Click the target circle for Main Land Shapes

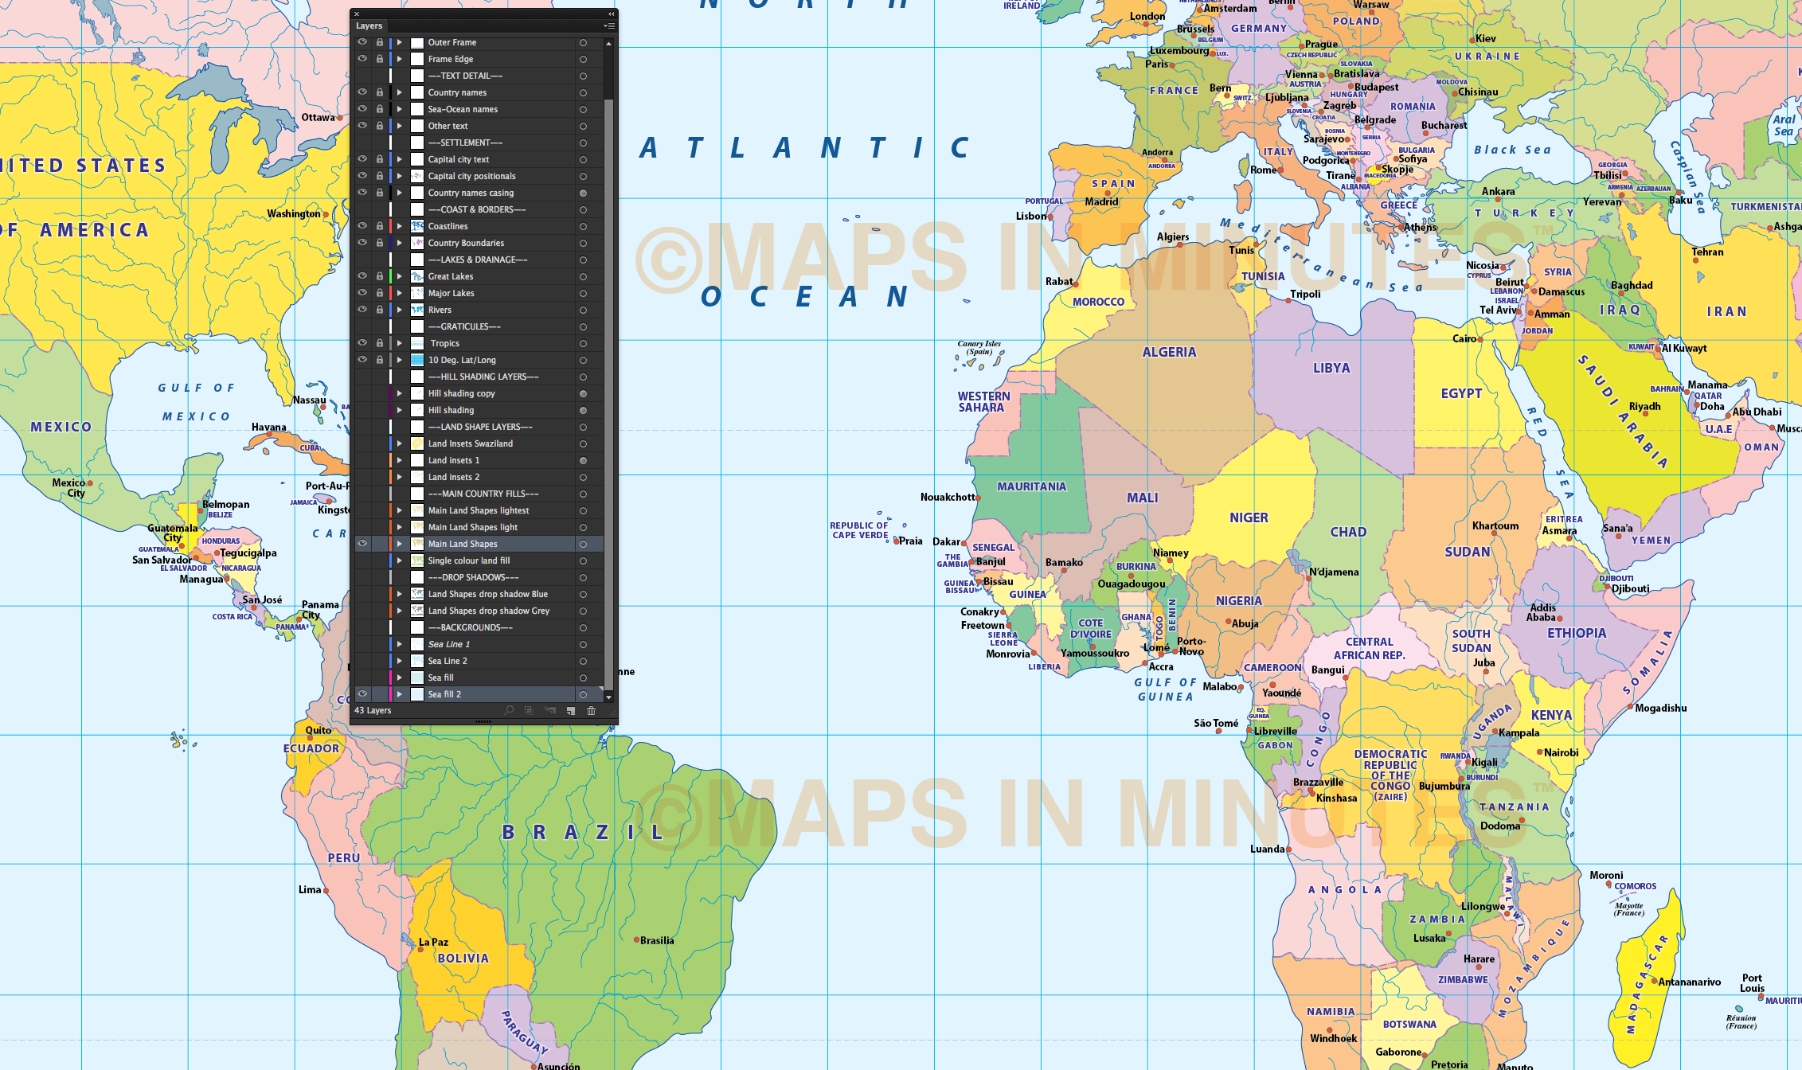pyautogui.click(x=582, y=544)
